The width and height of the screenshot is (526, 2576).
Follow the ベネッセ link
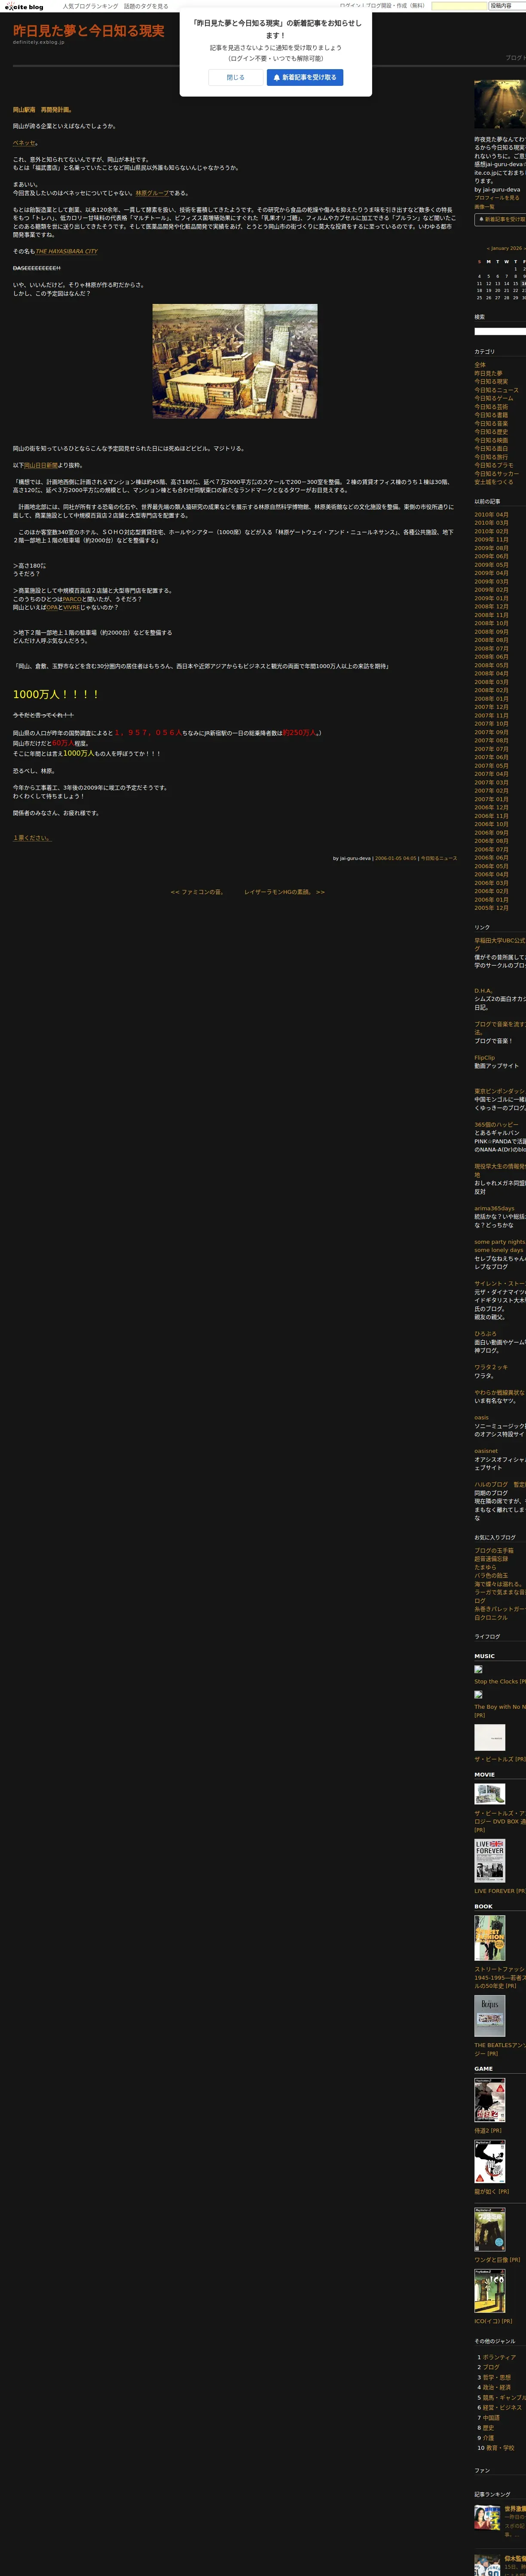(x=24, y=143)
